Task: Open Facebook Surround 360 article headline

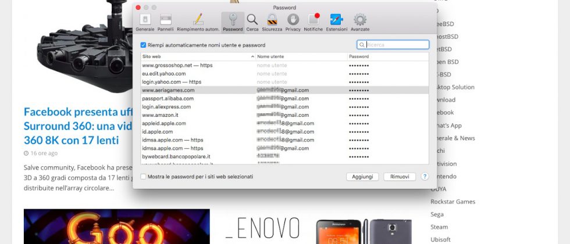Action: 78,126
